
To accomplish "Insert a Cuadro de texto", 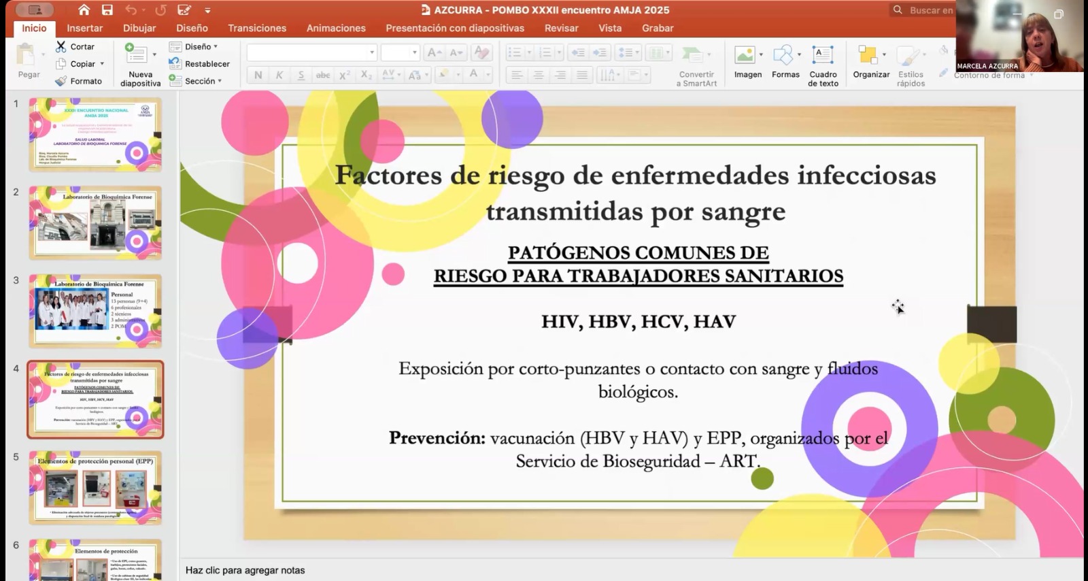I will coord(823,65).
